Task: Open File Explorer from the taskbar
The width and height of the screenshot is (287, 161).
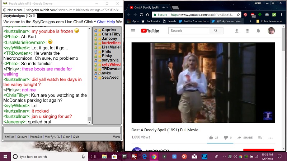Action: [104, 157]
